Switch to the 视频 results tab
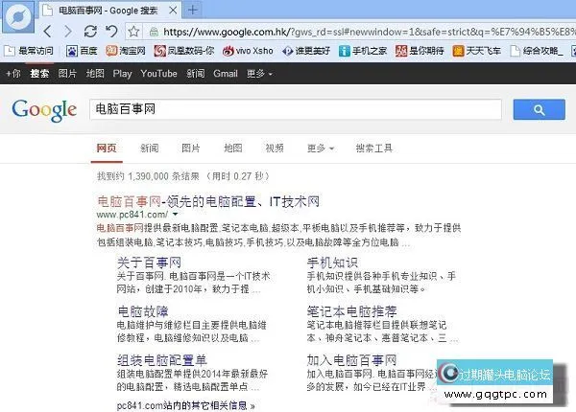This screenshot has width=576, height=412. tap(275, 149)
